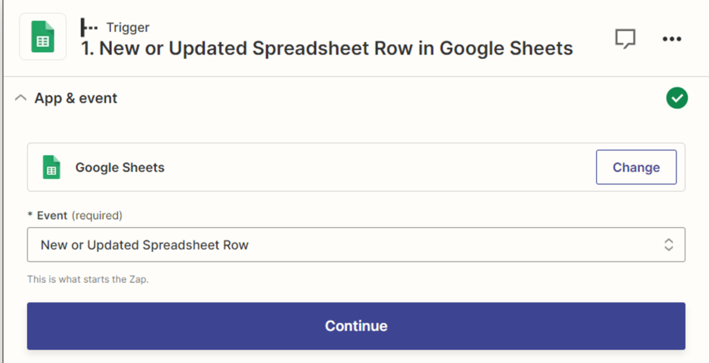Click the Trigger label text
This screenshot has height=363, width=709.
[x=128, y=28]
